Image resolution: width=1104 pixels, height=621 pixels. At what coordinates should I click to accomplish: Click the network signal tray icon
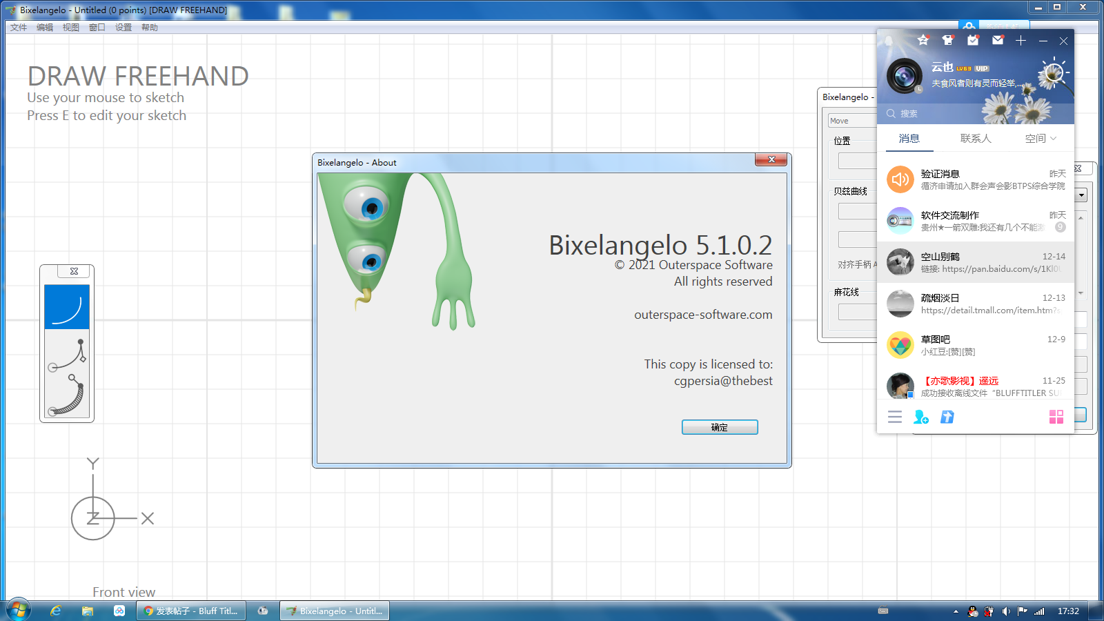click(1039, 611)
